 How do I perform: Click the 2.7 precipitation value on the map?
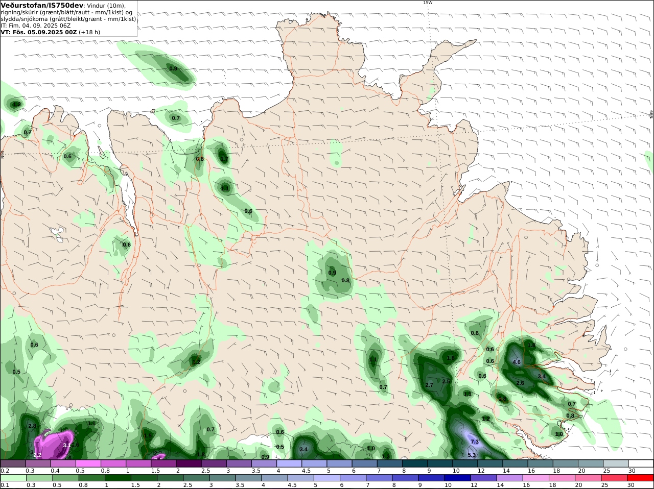(429, 385)
